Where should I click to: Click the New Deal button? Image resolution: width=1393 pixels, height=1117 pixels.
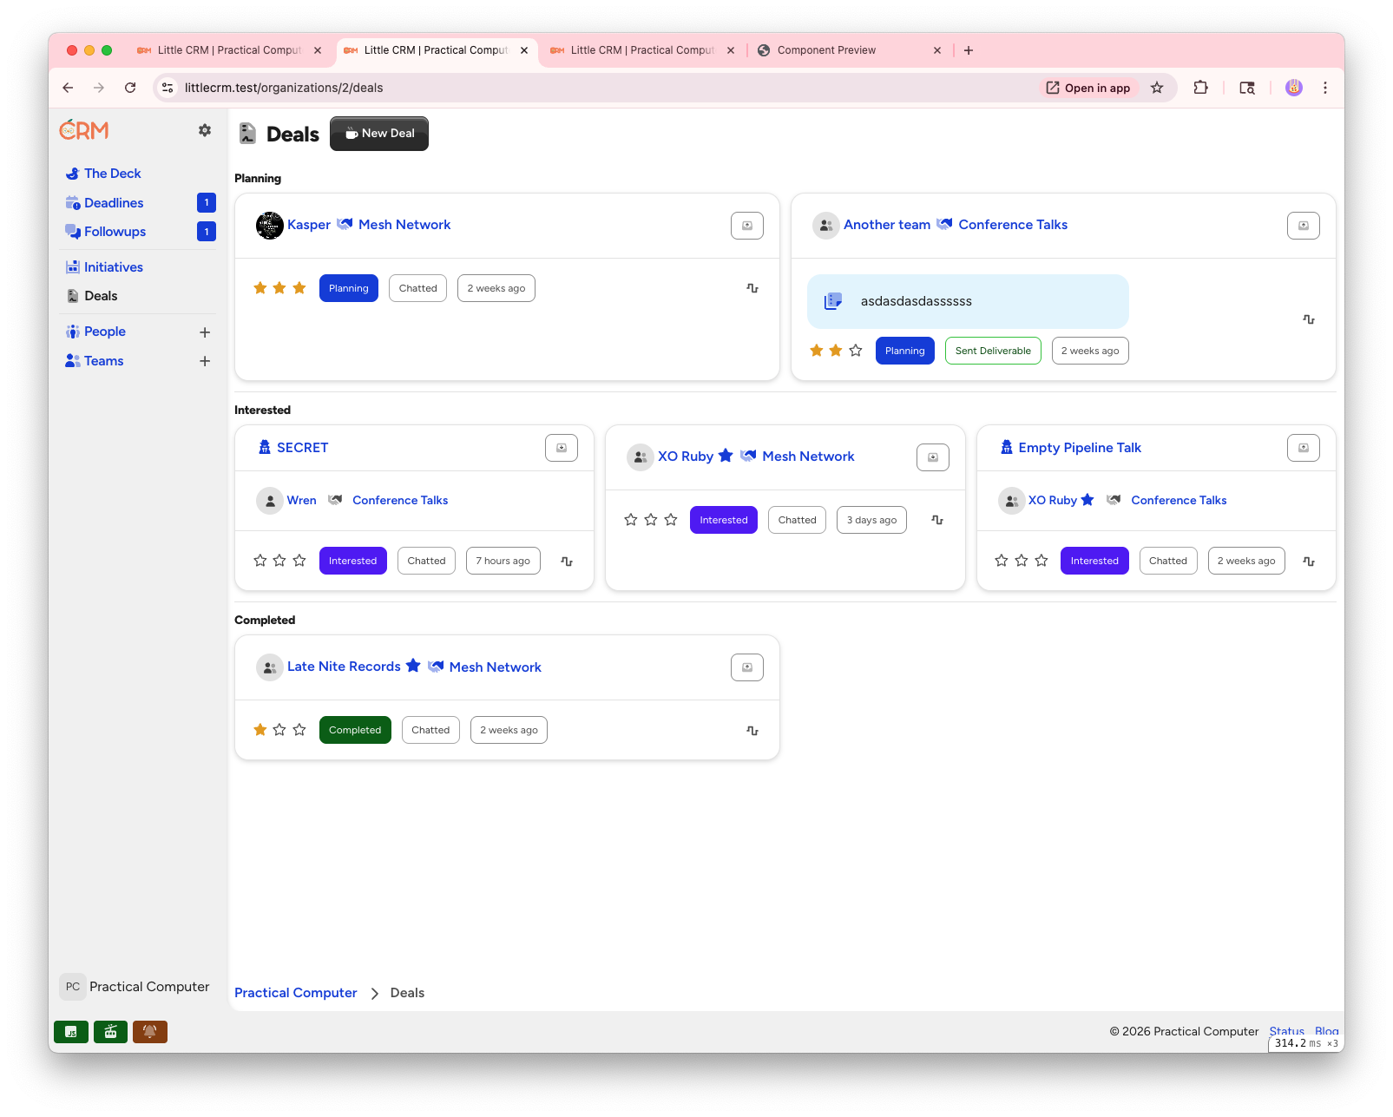click(379, 134)
